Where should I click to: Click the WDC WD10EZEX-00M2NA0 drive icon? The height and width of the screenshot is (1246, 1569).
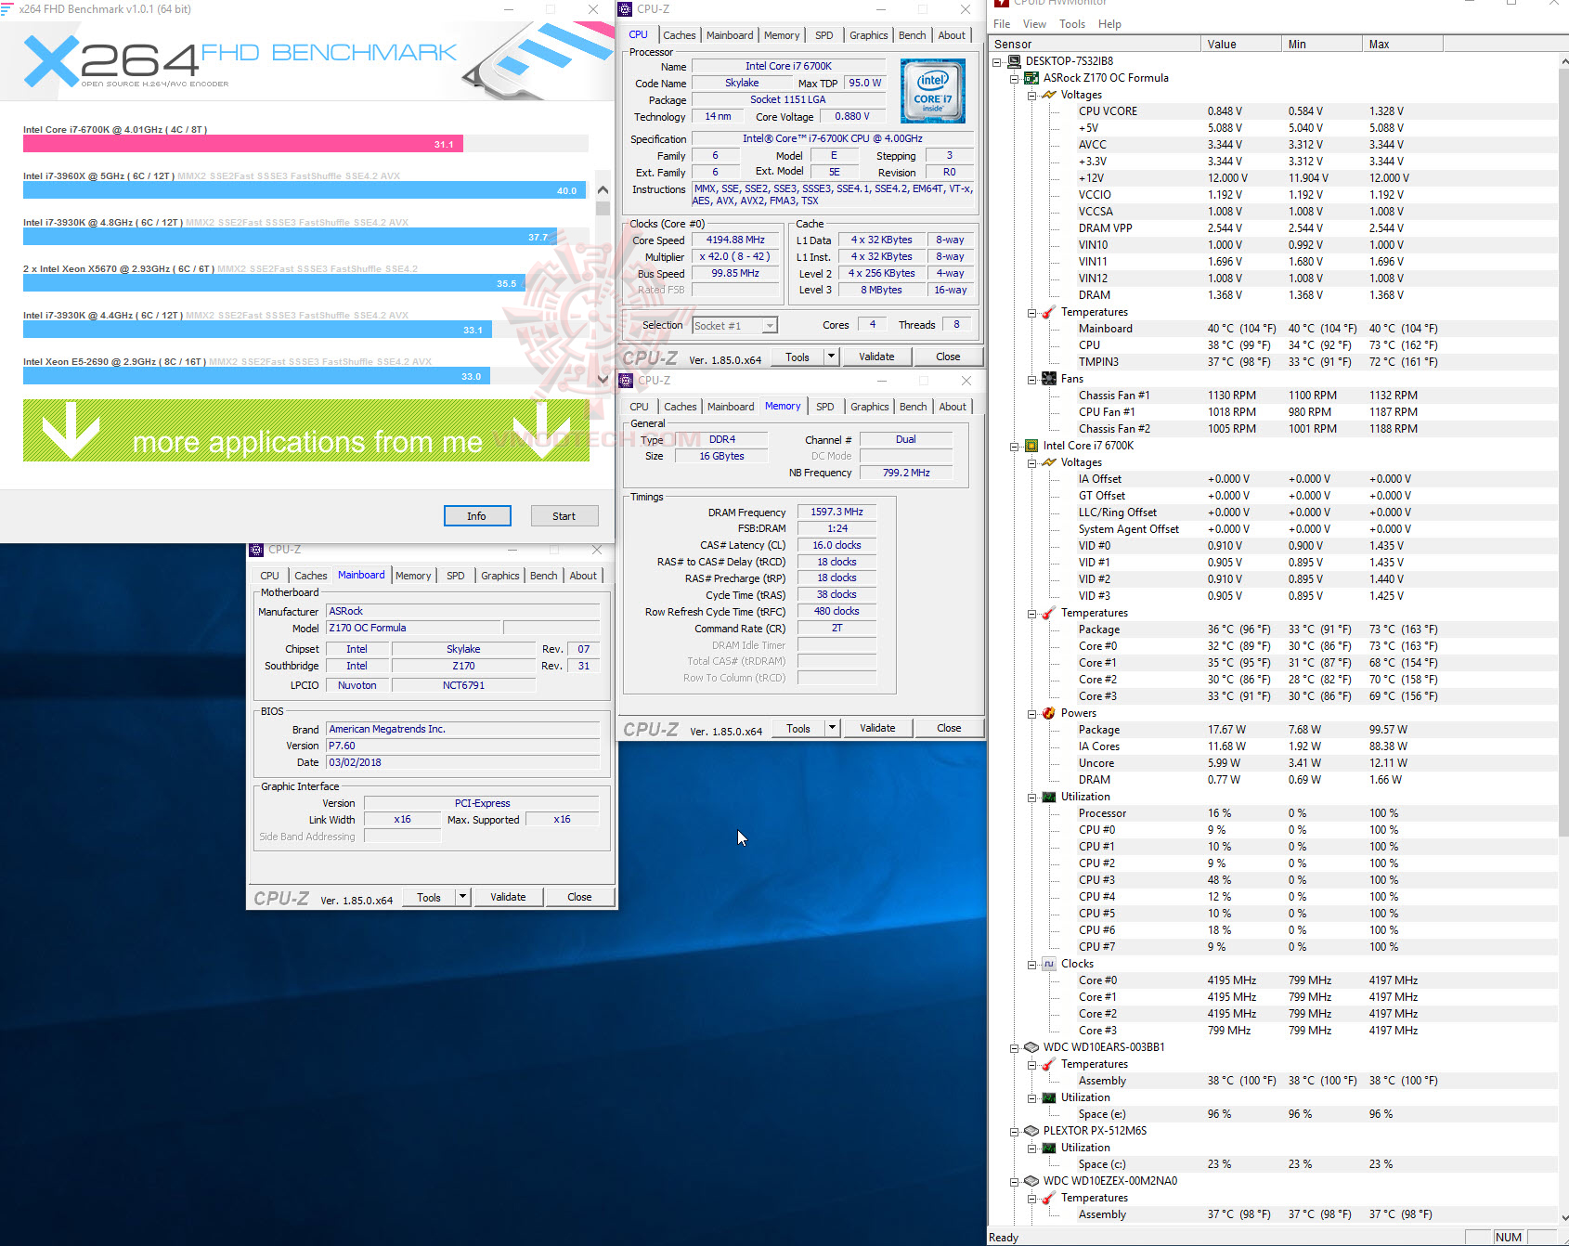click(1031, 1181)
